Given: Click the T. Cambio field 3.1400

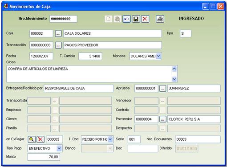Looking at the screenshot, I should coord(90,56).
